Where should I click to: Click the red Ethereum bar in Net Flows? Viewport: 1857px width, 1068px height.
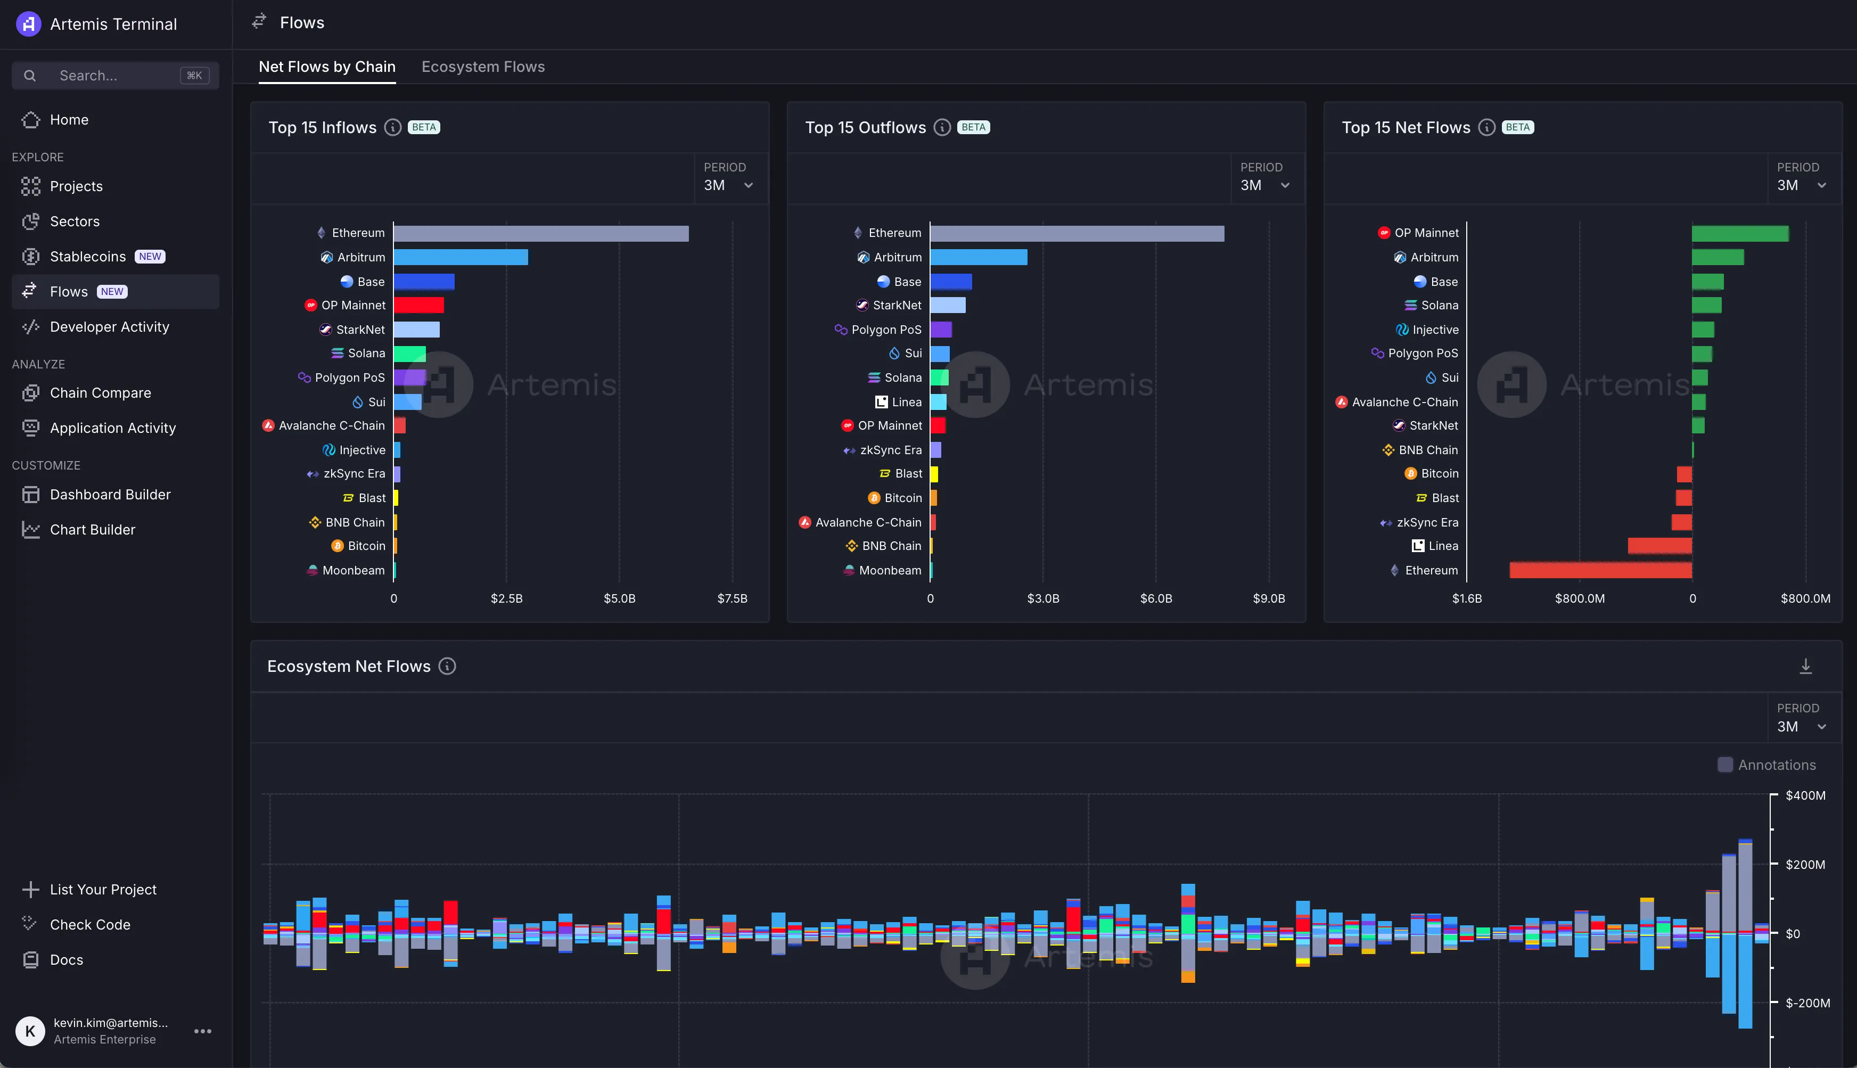(1601, 571)
